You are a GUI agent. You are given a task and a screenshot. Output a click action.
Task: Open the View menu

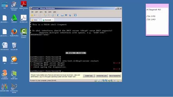click(41, 12)
